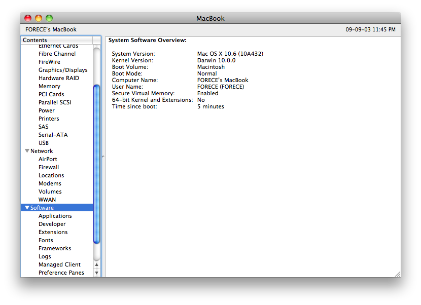Show AirPort network info
This screenshot has height=305, width=421.
pyautogui.click(x=48, y=159)
